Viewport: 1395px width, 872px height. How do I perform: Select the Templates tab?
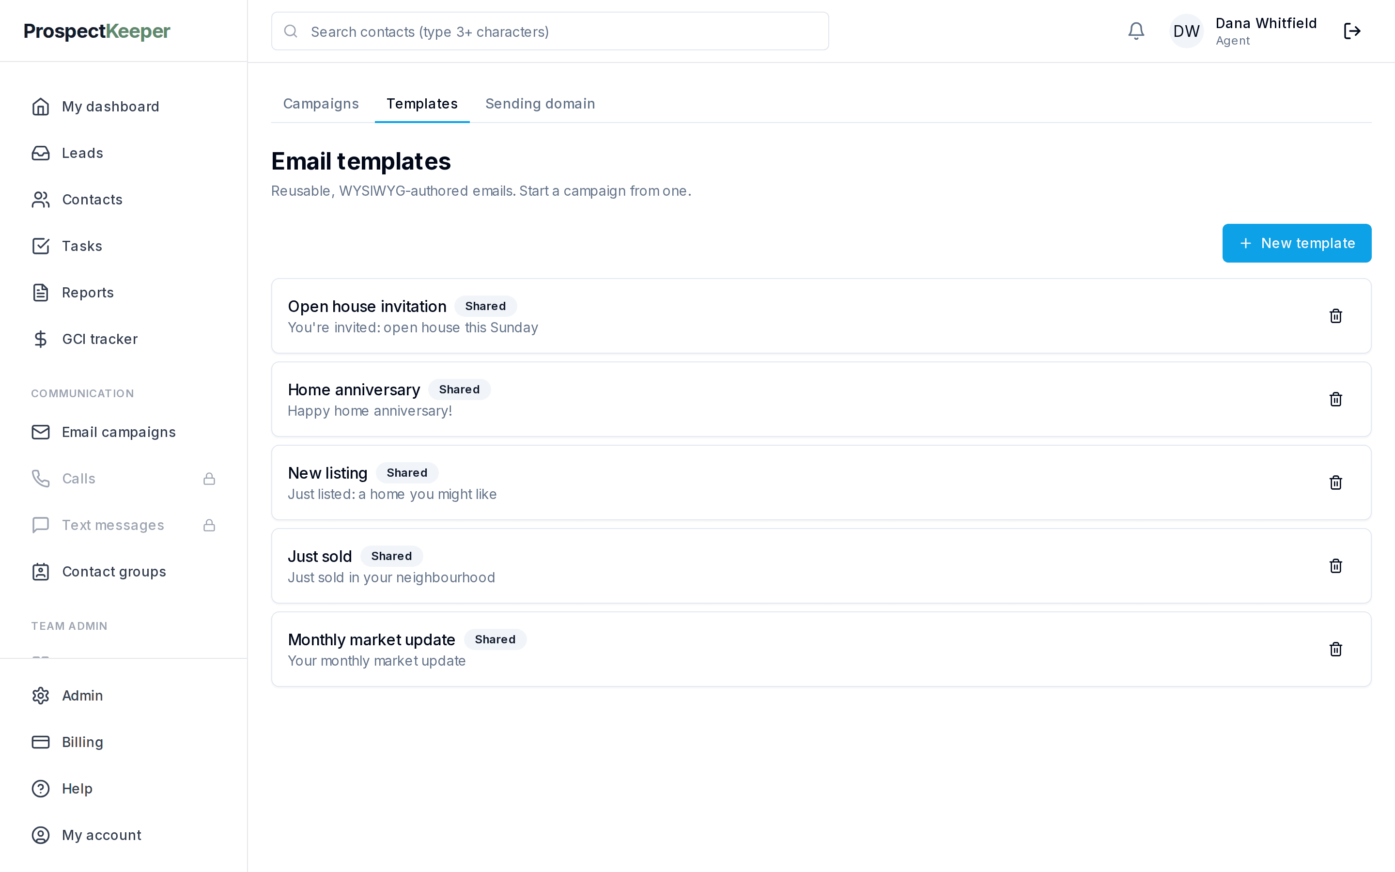point(422,104)
